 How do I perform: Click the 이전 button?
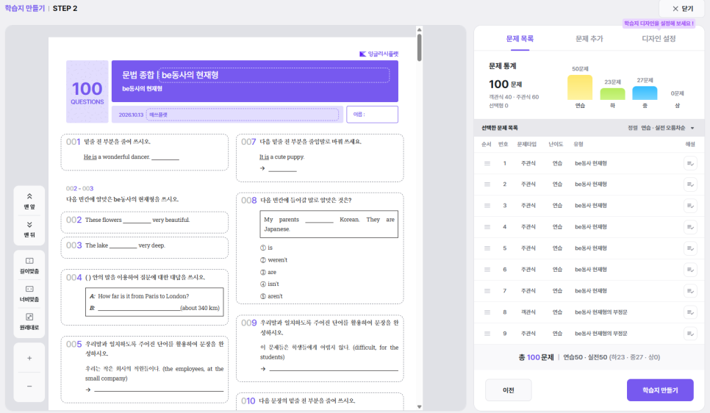(509, 390)
